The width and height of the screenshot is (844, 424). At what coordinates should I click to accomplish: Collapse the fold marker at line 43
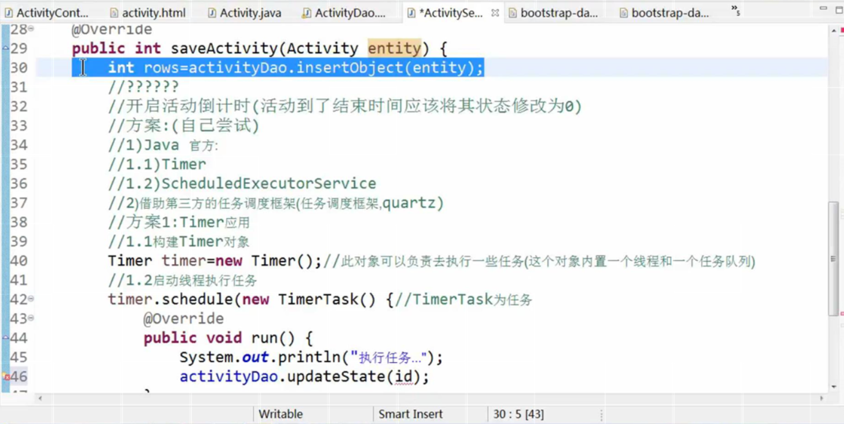(31, 318)
